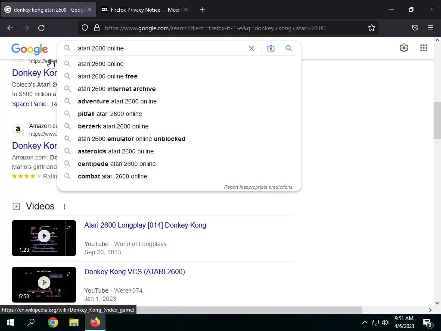
Task: Open Google search by image camera
Action: (270, 48)
